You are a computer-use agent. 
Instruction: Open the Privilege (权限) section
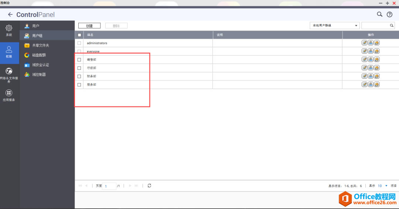[9, 52]
